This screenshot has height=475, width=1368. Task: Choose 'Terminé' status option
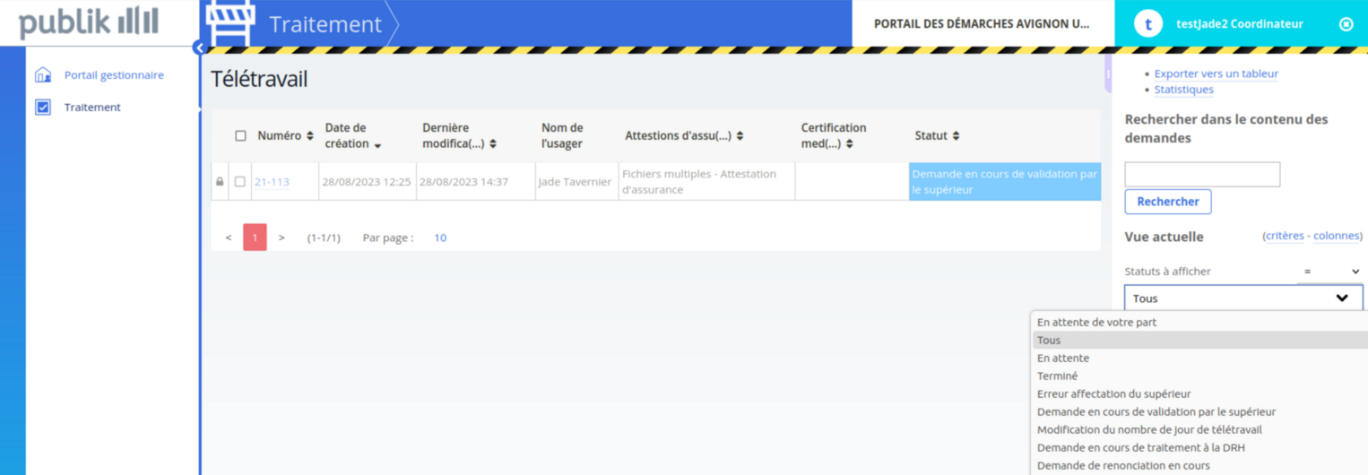point(1199,376)
